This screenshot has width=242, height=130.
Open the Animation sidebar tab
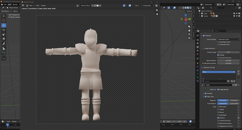[x=194, y=35]
